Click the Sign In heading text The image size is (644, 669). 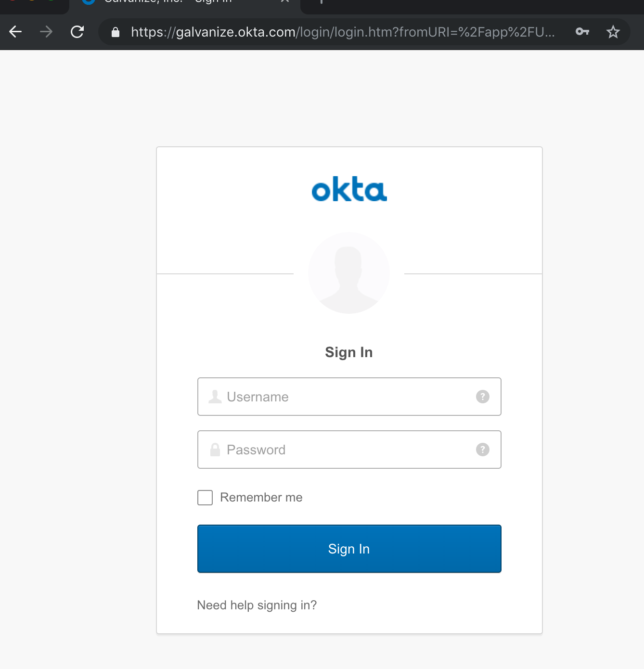point(349,352)
